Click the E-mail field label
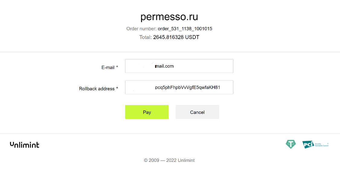This screenshot has width=340, height=174. click(x=108, y=67)
